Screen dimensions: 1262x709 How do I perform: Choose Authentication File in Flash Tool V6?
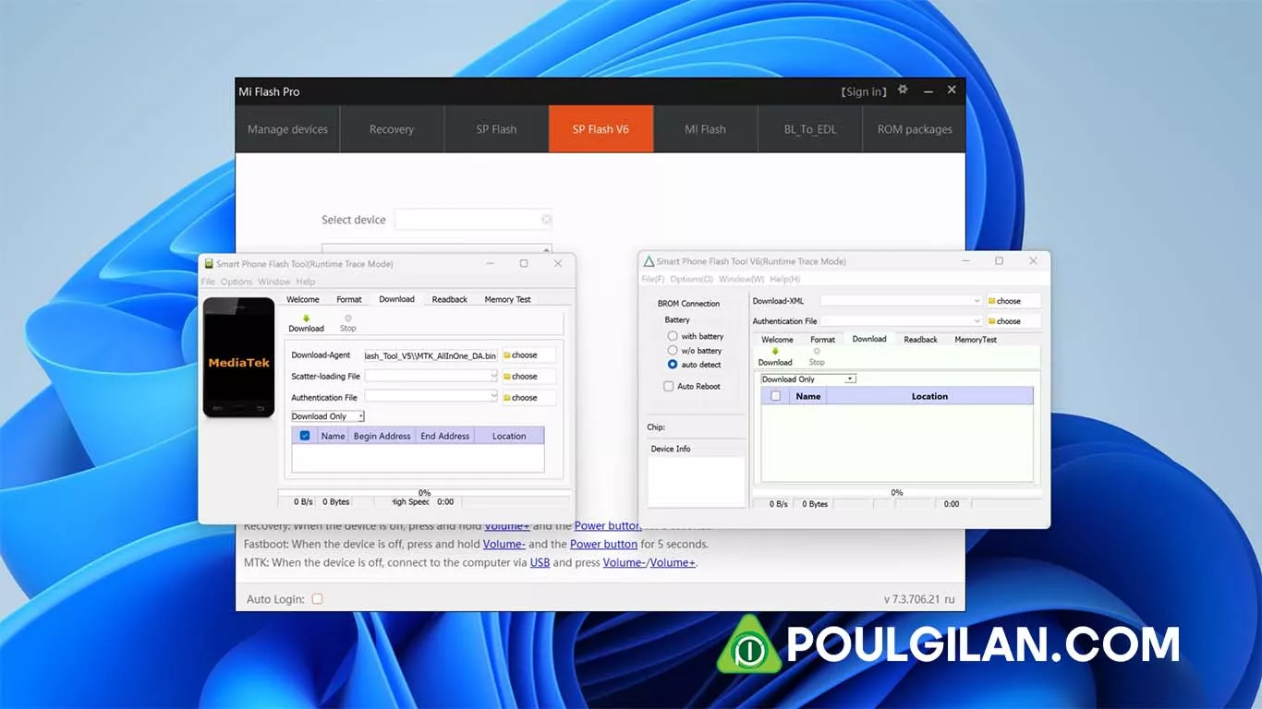coord(1013,321)
